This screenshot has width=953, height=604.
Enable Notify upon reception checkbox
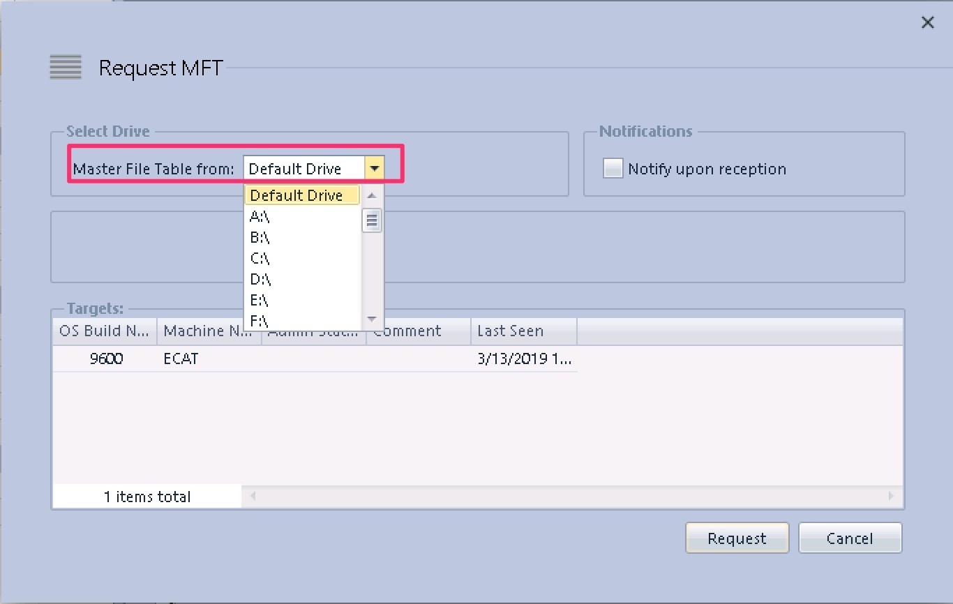coord(613,169)
